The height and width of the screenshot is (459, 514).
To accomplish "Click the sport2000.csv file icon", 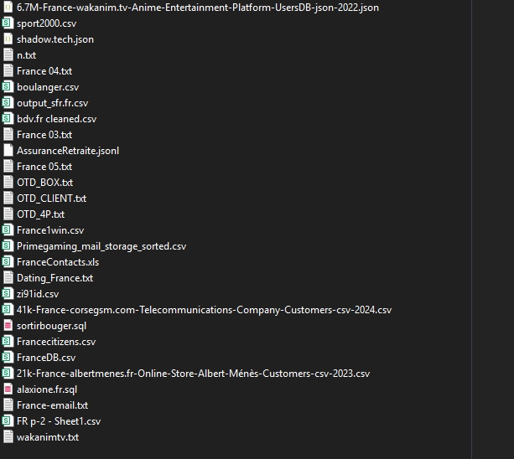I will [8, 23].
